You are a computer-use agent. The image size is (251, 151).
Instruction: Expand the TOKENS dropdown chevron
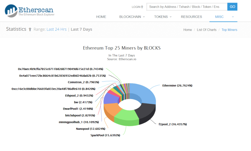[171, 17]
